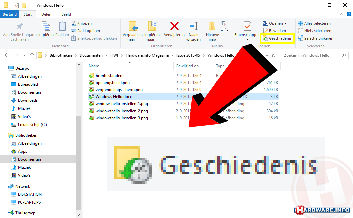This screenshot has height=218, width=353.
Task: Pin to Snelle toegang with the pushpin icon
Action: [20, 26]
